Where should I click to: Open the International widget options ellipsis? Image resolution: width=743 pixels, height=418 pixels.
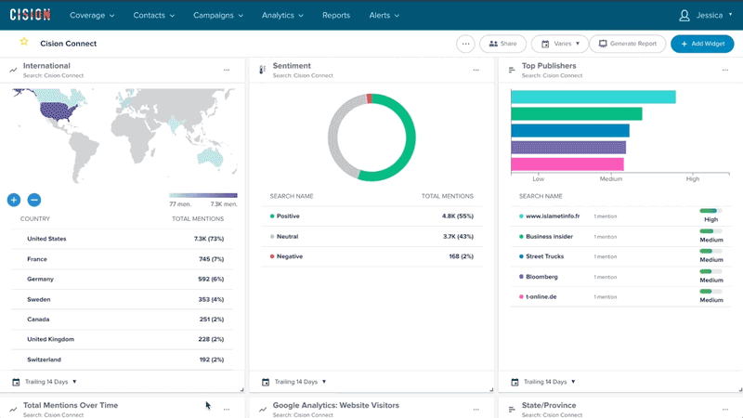(227, 70)
